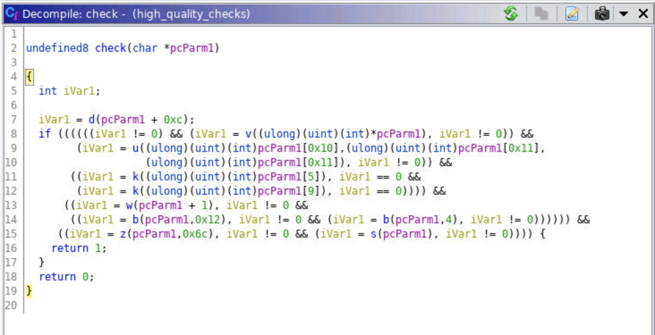This screenshot has height=335, width=655.
Task: Click the call to function 's' on line 15
Action: pyautogui.click(x=373, y=234)
